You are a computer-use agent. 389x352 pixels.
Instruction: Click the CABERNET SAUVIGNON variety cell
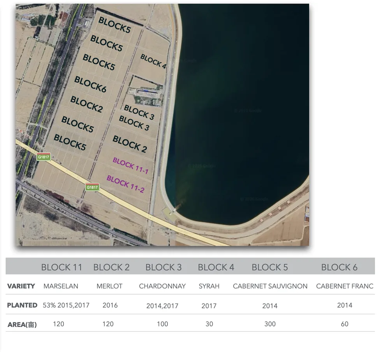(270, 286)
